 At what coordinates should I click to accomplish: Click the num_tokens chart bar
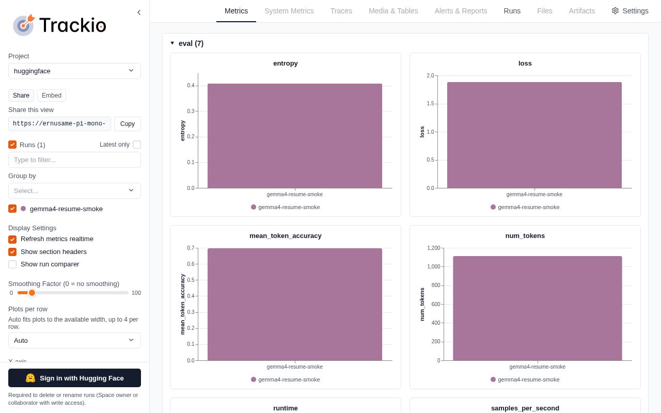(538, 308)
